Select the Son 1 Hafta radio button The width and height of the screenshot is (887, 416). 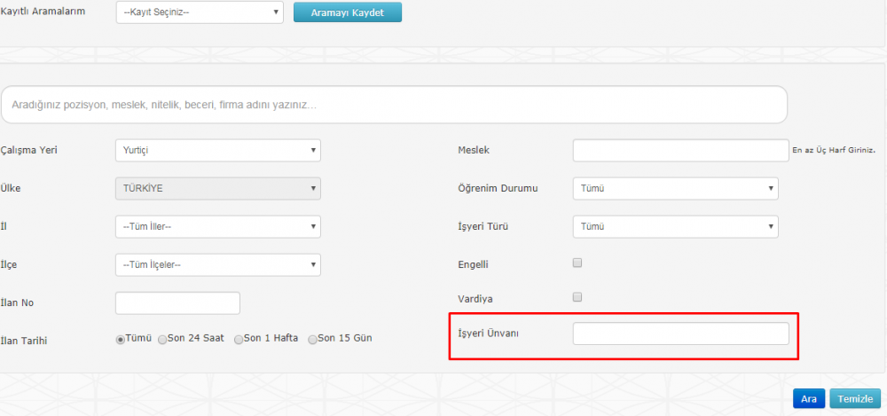click(x=239, y=340)
